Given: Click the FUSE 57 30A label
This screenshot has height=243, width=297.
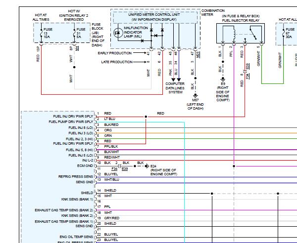Looking at the screenshot, I should (x=290, y=33).
